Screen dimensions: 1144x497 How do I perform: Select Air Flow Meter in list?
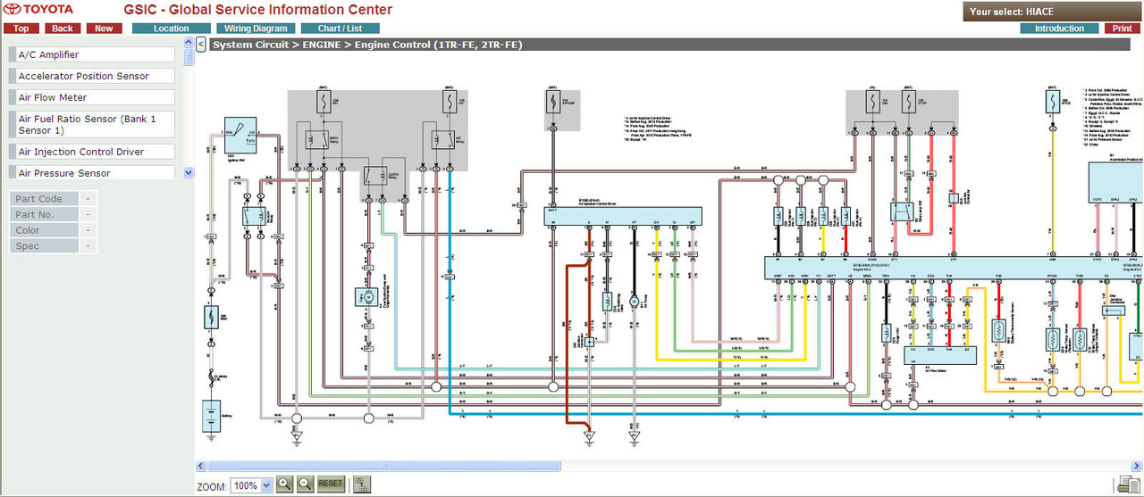(x=92, y=97)
